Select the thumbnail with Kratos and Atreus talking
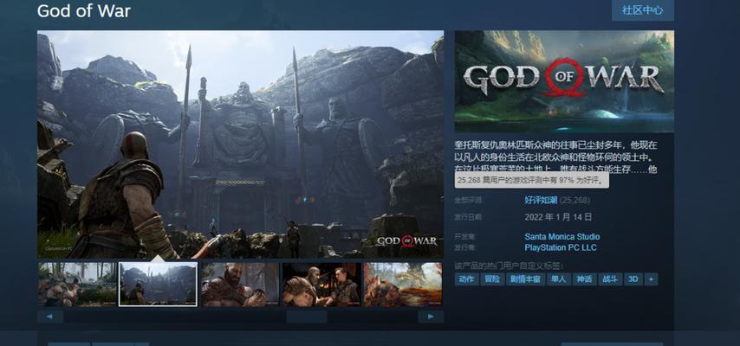The image size is (740, 346). [321, 285]
